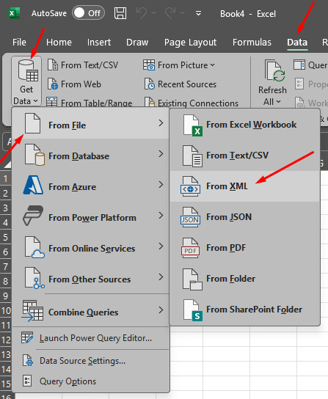Click the Queries & Connections icon
This screenshot has width=328, height=399.
pyautogui.click(x=299, y=65)
